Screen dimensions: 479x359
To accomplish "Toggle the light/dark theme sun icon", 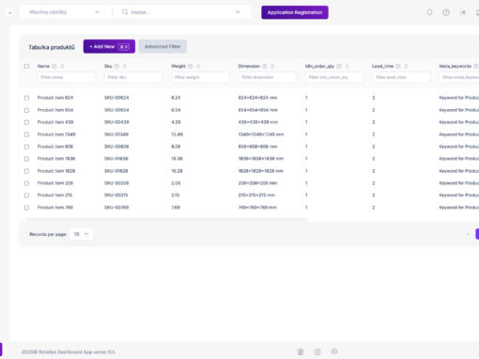I will tap(463, 12).
